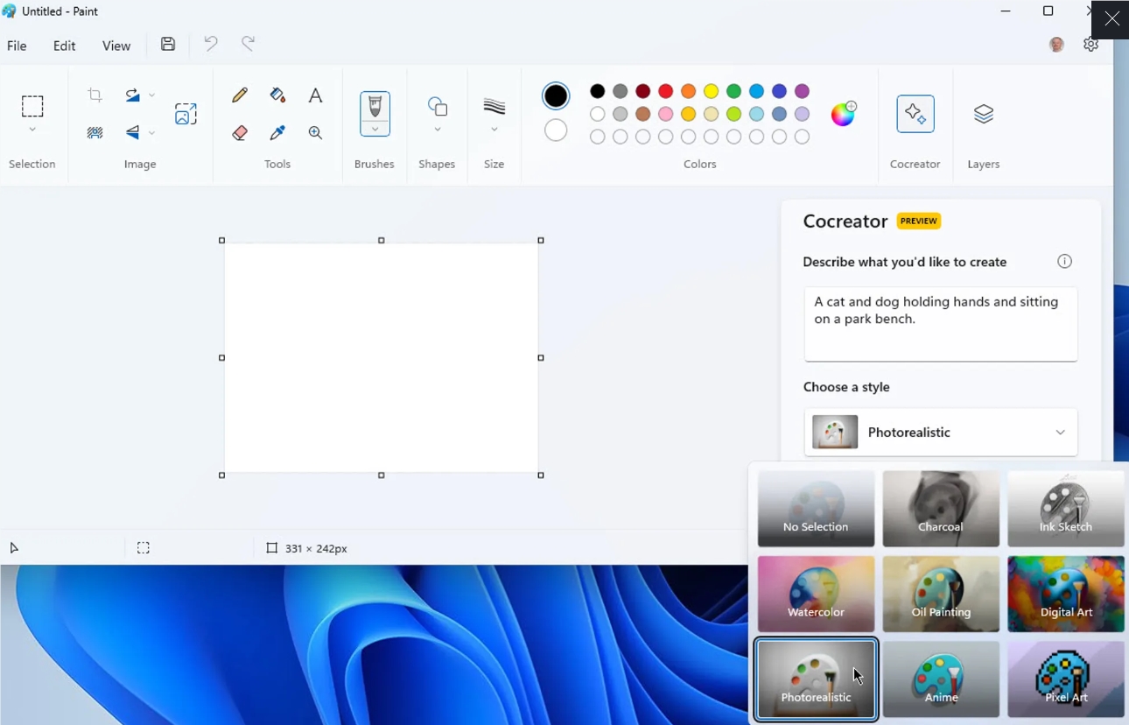The image size is (1129, 725).
Task: Click the Cocreator PREVIEW badge
Action: pos(919,222)
